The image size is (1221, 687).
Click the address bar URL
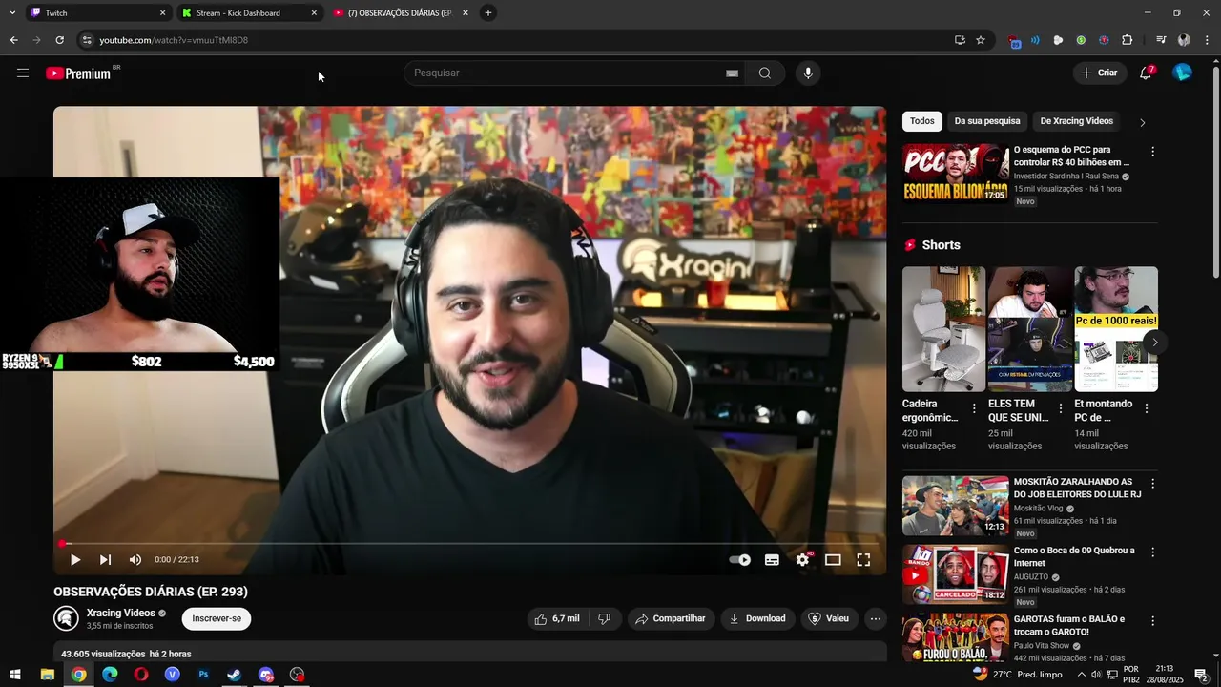pos(174,40)
